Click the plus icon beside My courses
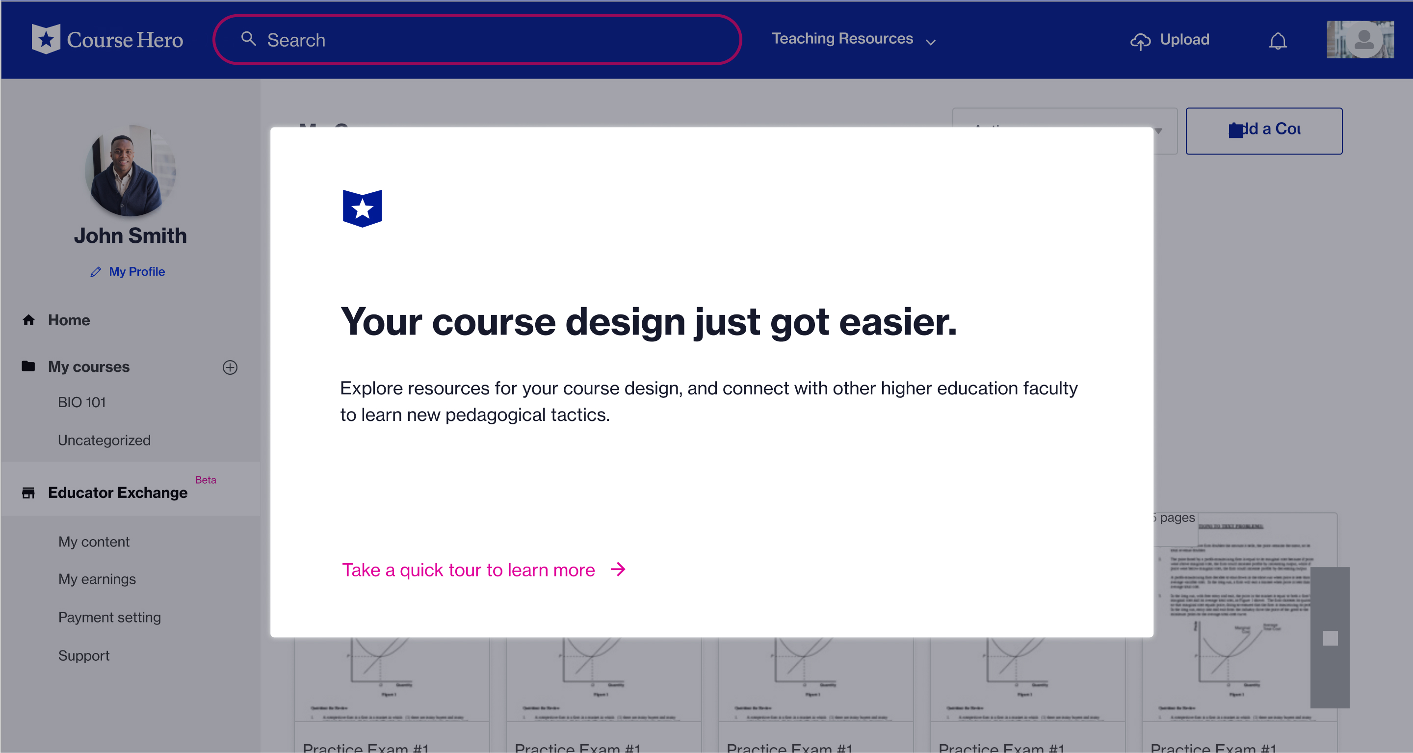The height and width of the screenshot is (753, 1413). [x=230, y=367]
